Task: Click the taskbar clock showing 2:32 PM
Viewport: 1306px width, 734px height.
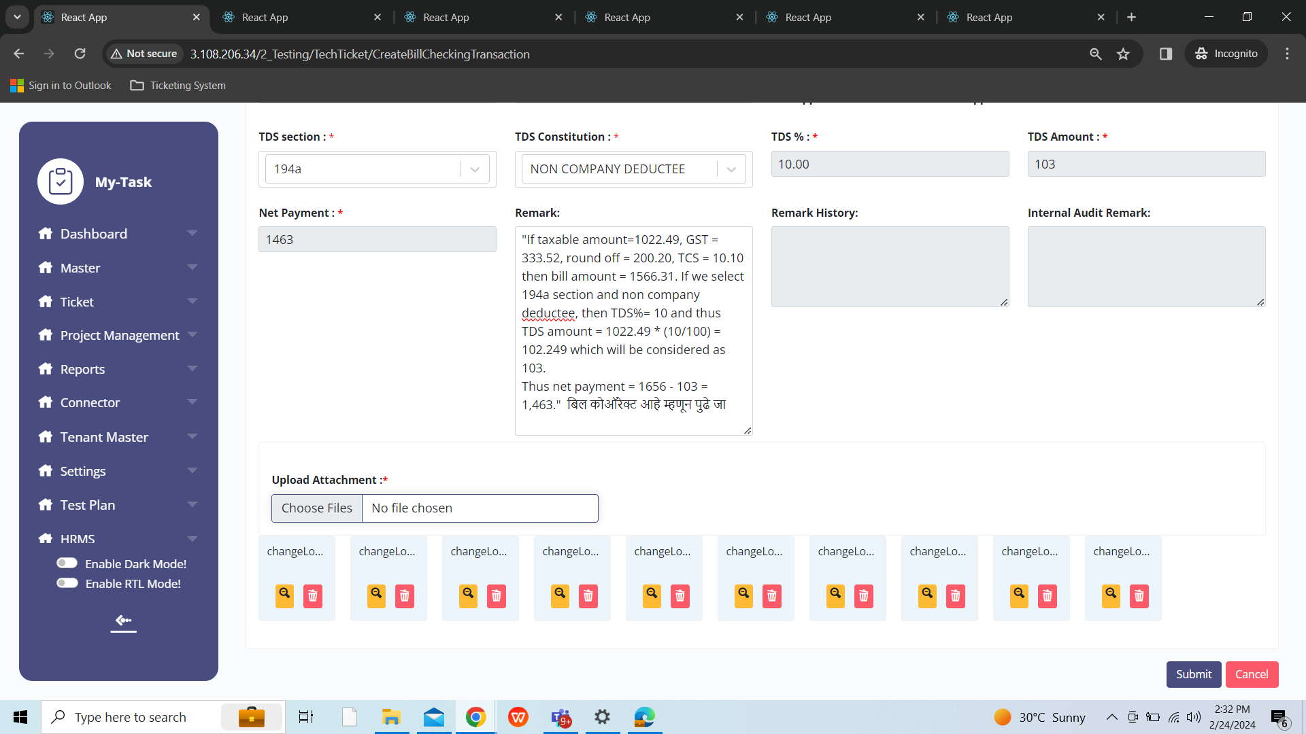Action: 1232,717
